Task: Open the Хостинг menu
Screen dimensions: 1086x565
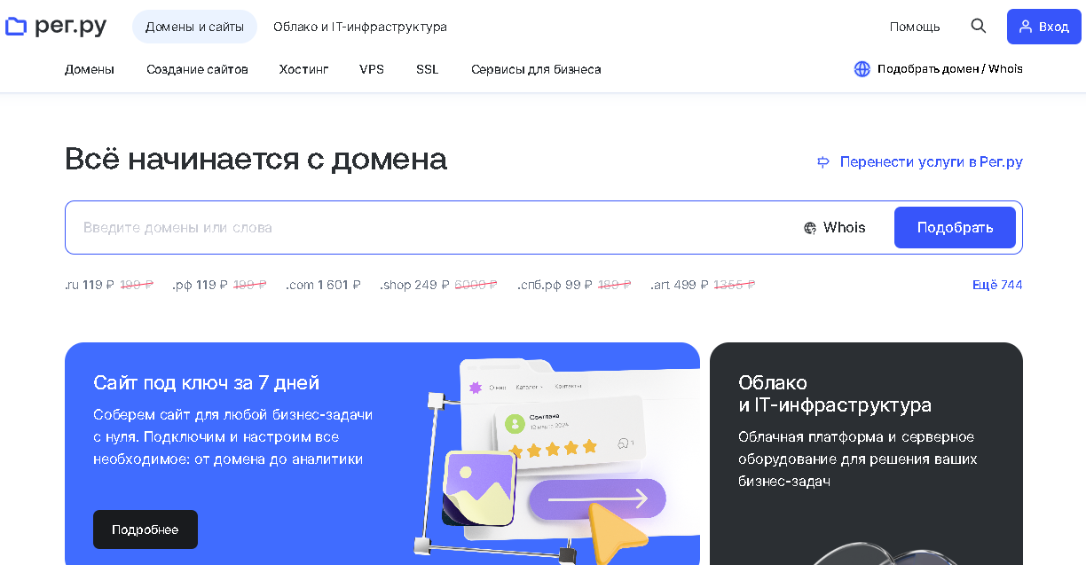Action: (304, 69)
